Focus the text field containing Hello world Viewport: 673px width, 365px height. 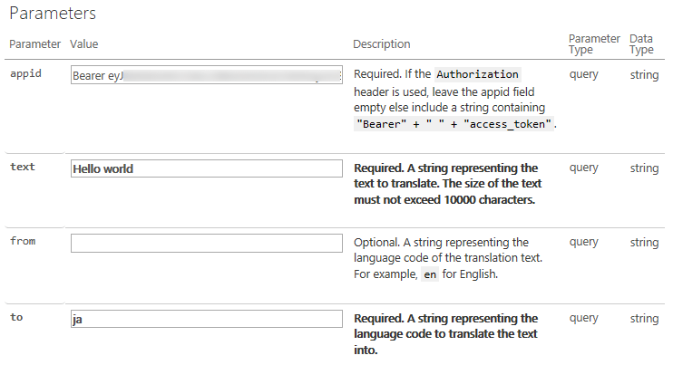(x=206, y=168)
